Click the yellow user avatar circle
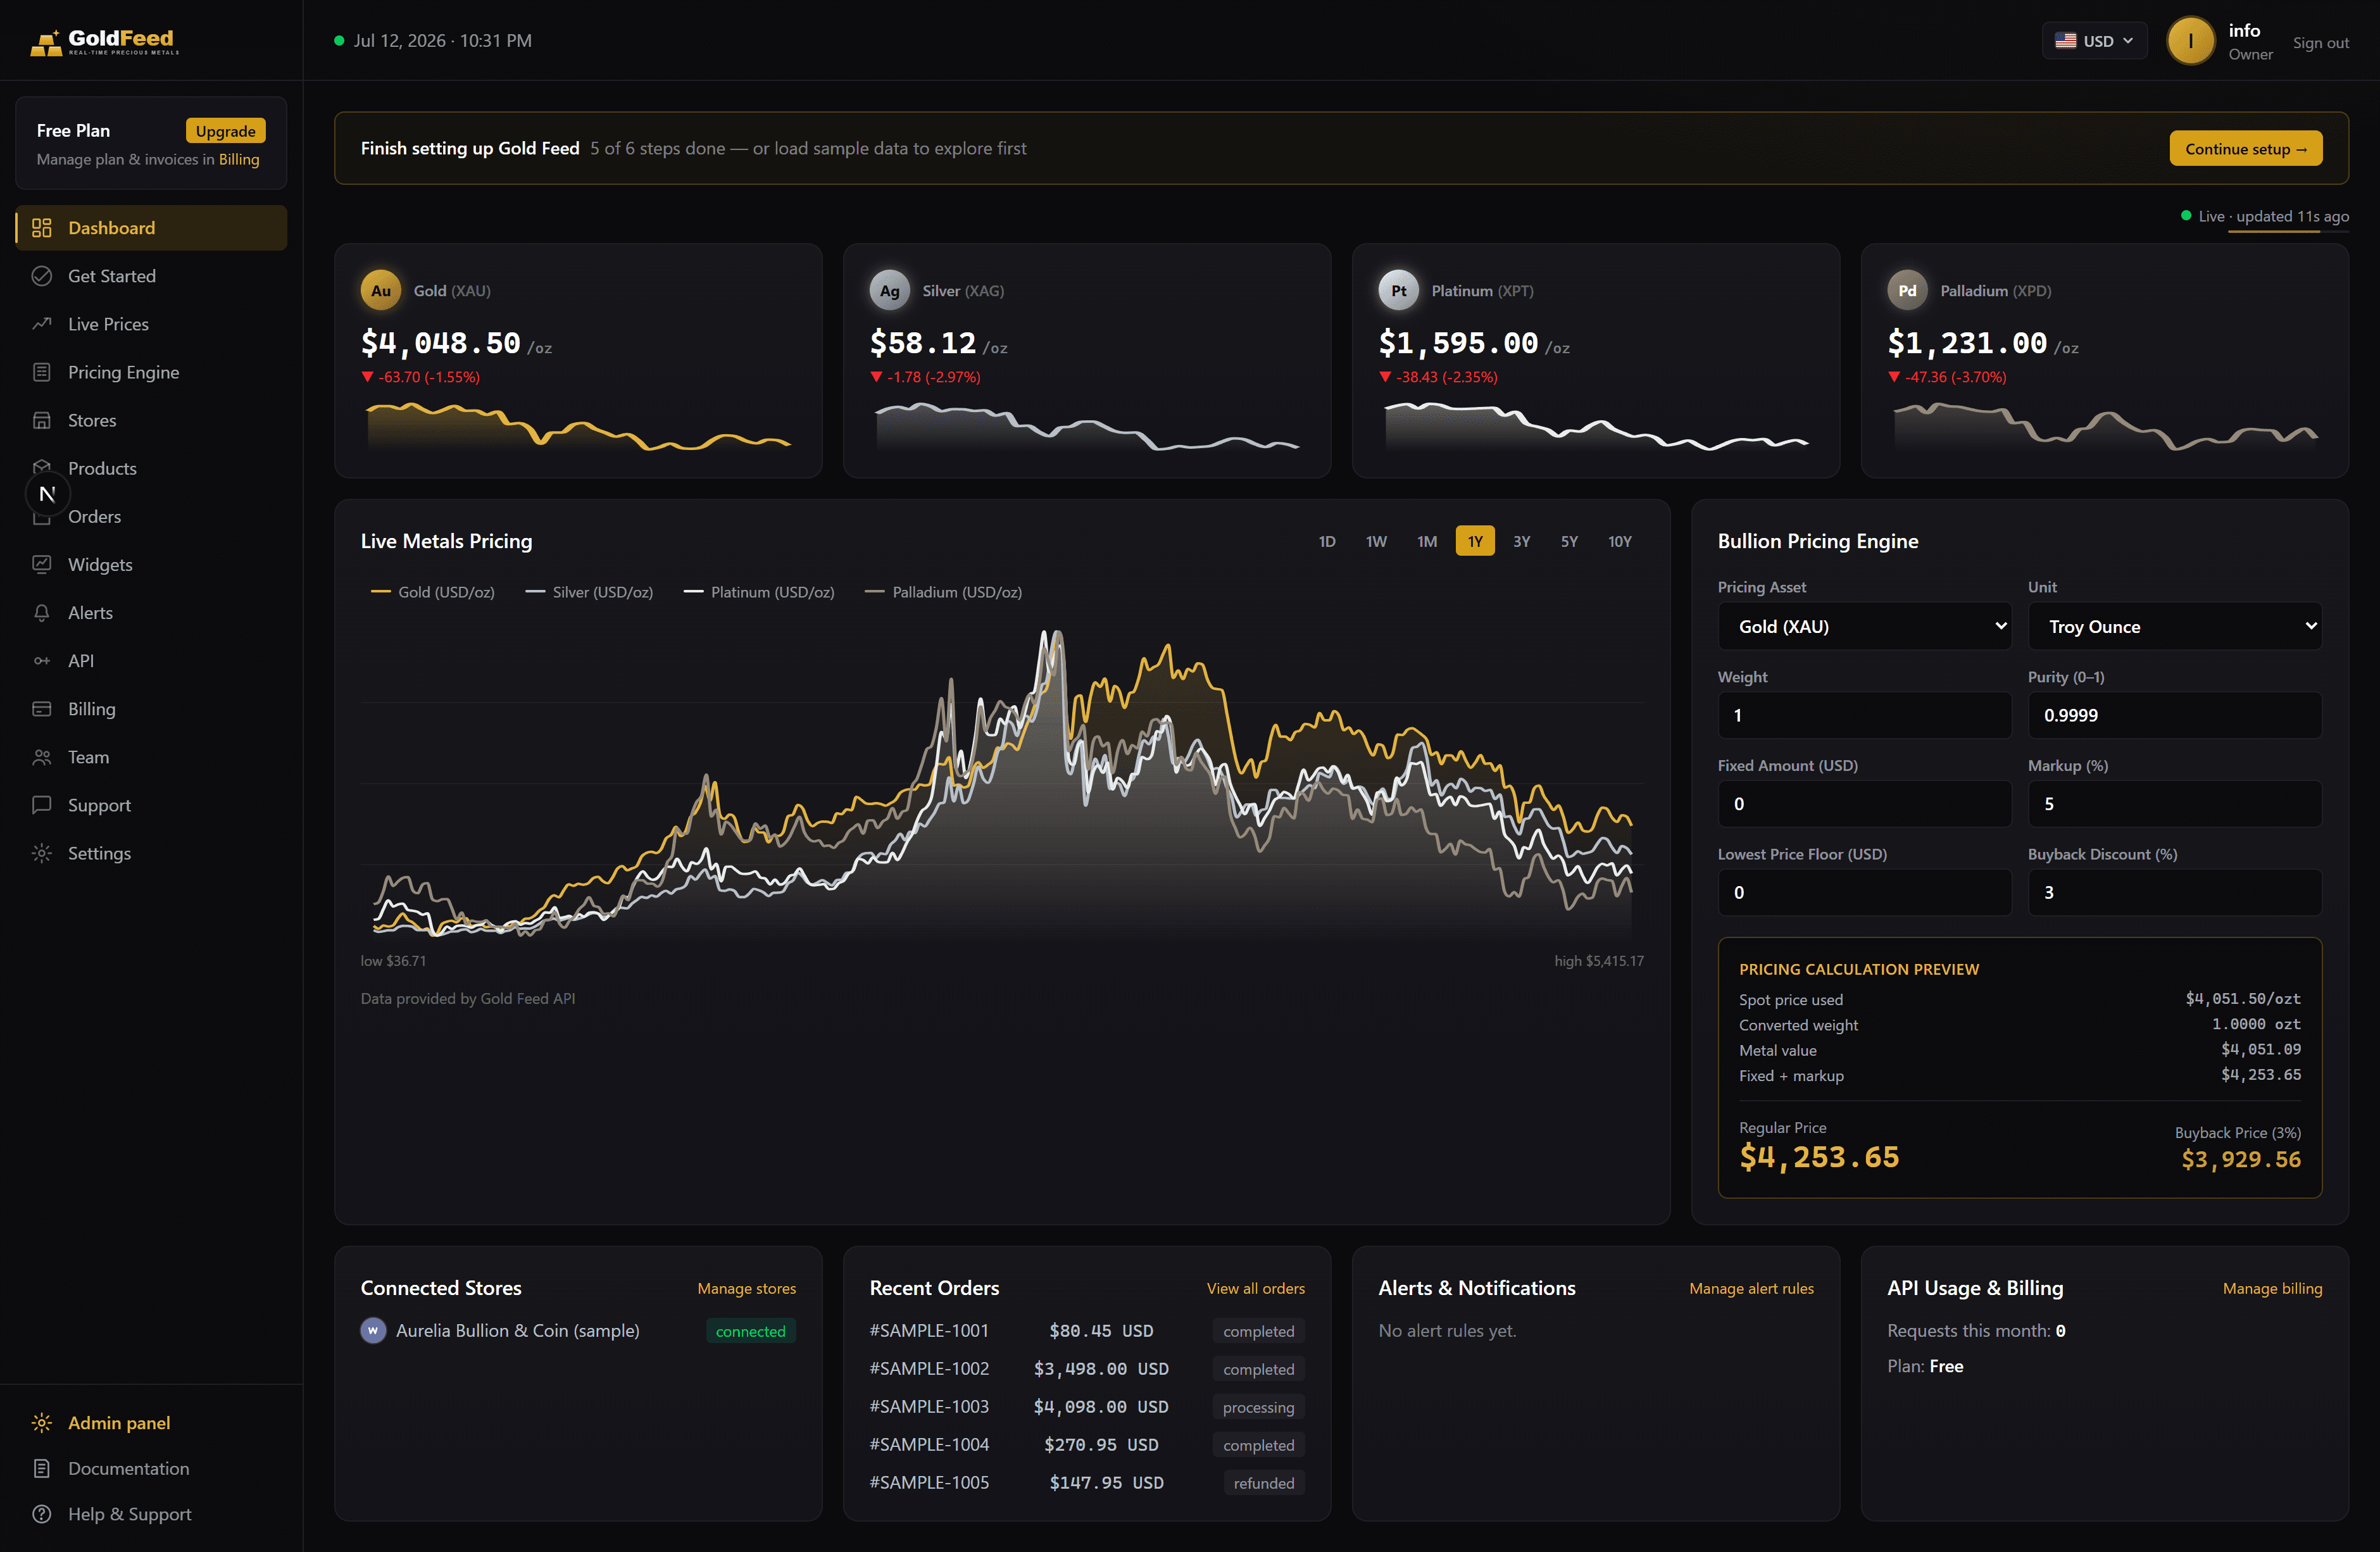The width and height of the screenshot is (2380, 1552). tap(2190, 41)
